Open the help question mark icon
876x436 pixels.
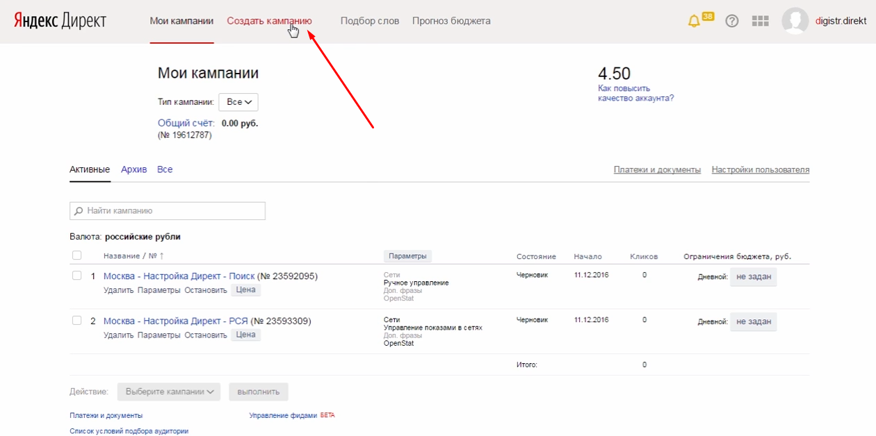pyautogui.click(x=732, y=21)
